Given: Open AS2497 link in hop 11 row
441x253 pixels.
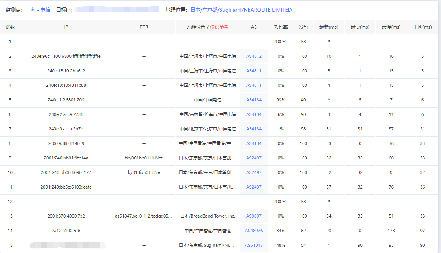Looking at the screenshot, I should pos(254,187).
